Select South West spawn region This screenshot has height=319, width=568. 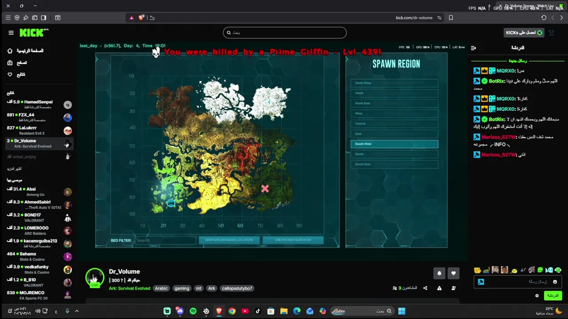(x=394, y=144)
